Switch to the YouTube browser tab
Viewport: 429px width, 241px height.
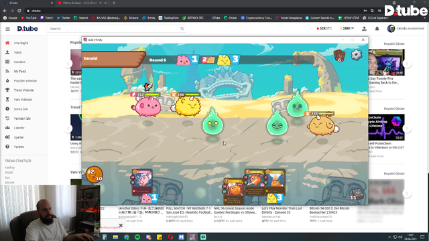pyautogui.click(x=80, y=3)
